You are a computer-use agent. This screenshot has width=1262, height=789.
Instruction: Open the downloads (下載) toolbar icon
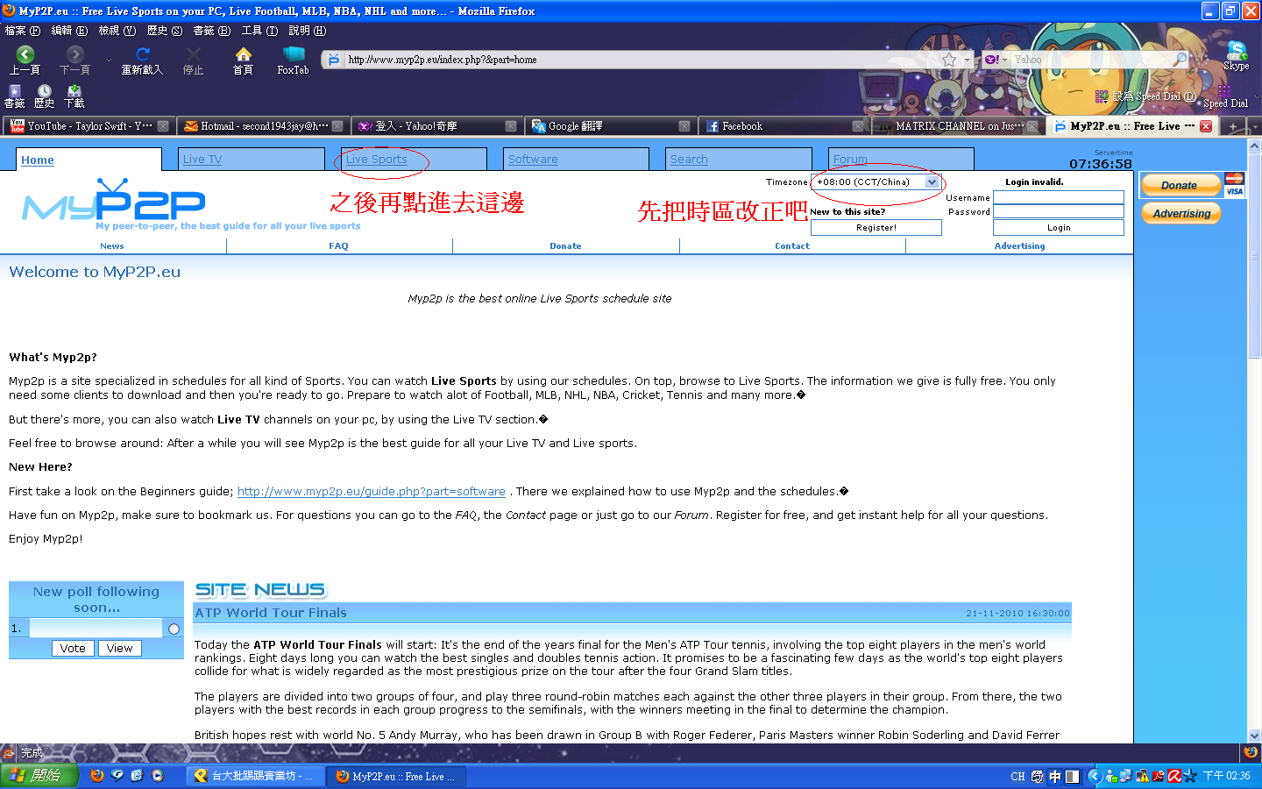[74, 91]
